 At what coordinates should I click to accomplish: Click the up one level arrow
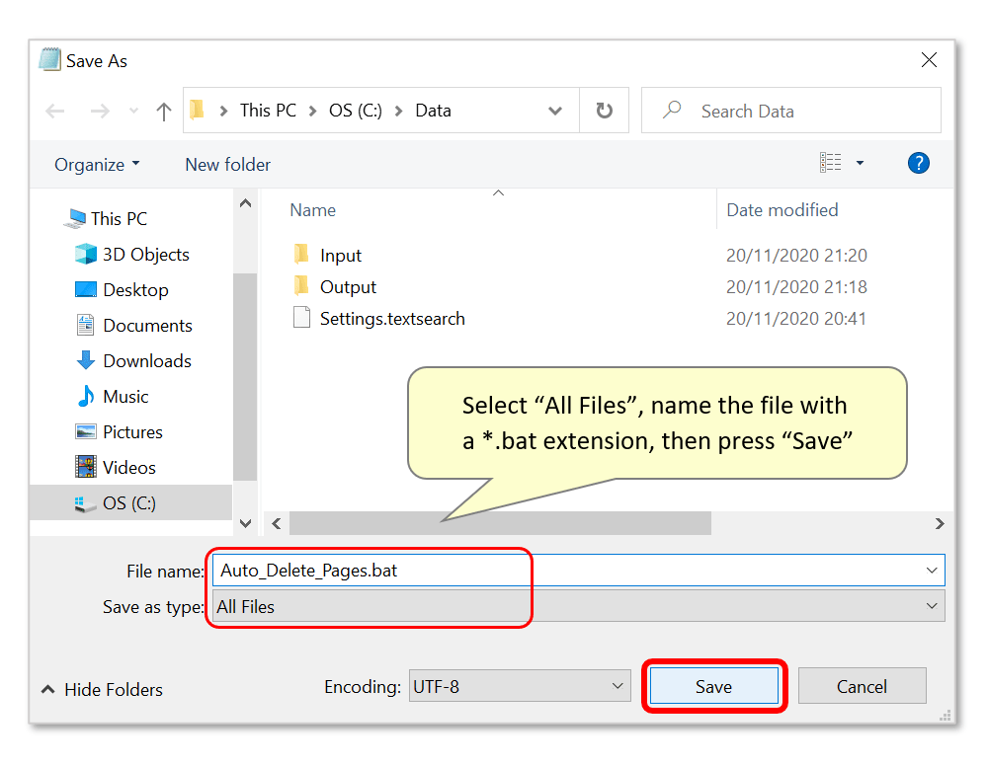click(163, 112)
